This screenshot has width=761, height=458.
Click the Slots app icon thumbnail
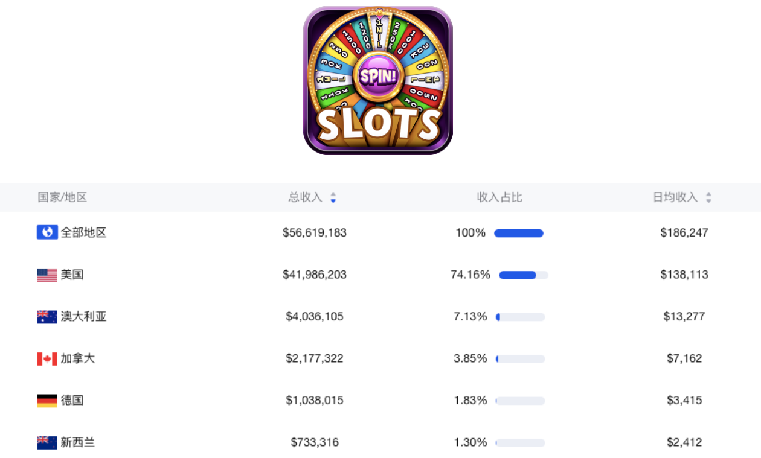377,80
